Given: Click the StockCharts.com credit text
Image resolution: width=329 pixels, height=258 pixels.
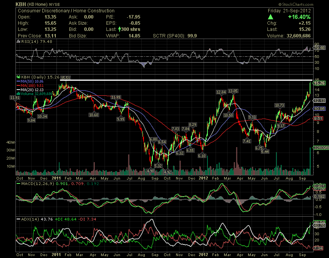Looking at the screenshot, I should coord(296,4).
